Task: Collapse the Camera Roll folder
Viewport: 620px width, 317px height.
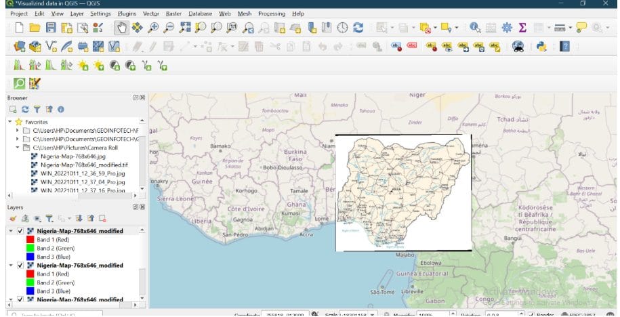Action: (x=18, y=147)
